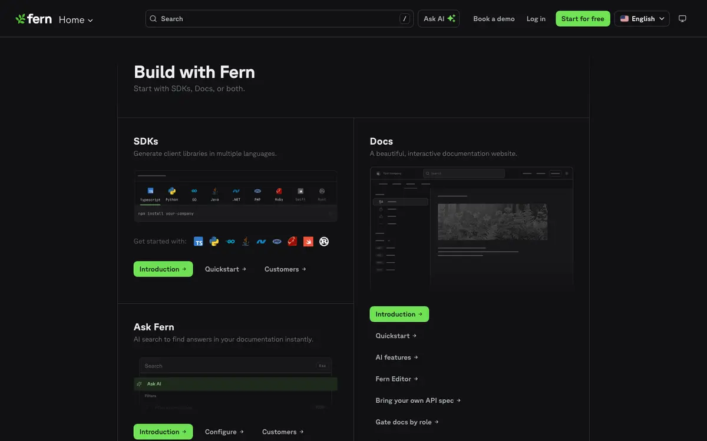Click the Fern logo
The height and width of the screenshot is (441, 707).
(34, 19)
